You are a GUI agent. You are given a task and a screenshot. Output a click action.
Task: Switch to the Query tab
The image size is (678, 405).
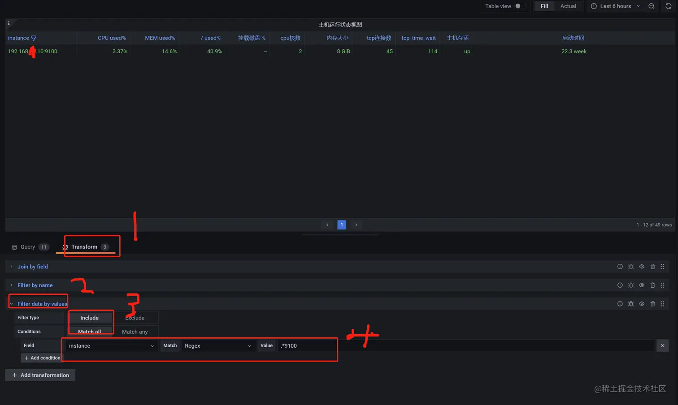30,247
